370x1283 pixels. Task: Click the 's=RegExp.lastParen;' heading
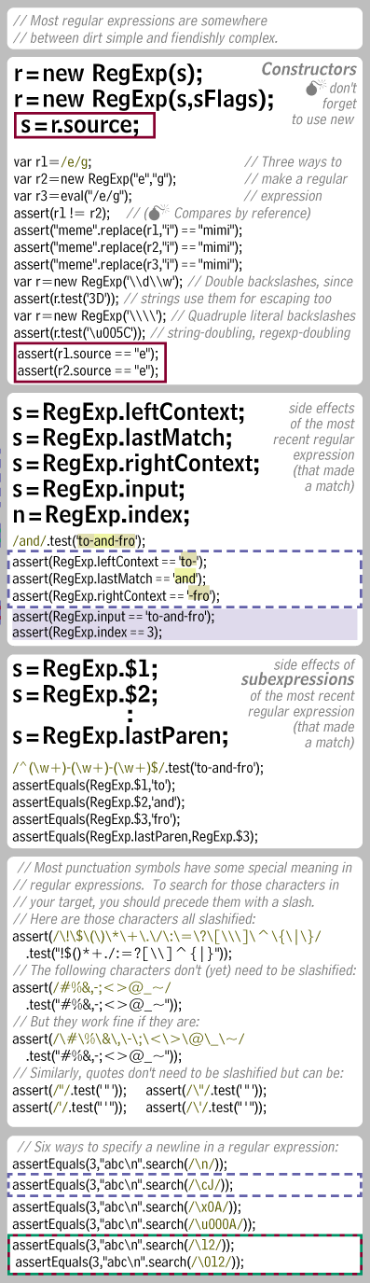(x=121, y=736)
